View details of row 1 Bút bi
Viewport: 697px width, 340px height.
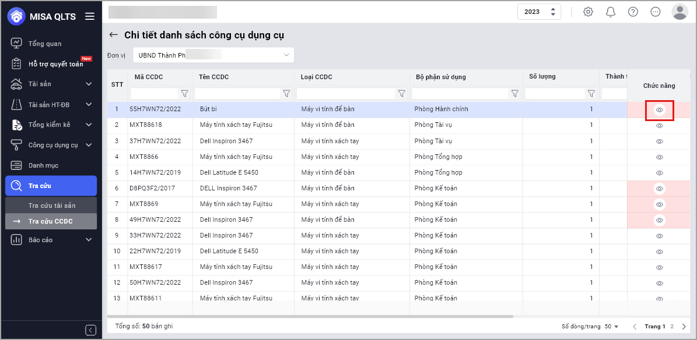coord(660,110)
